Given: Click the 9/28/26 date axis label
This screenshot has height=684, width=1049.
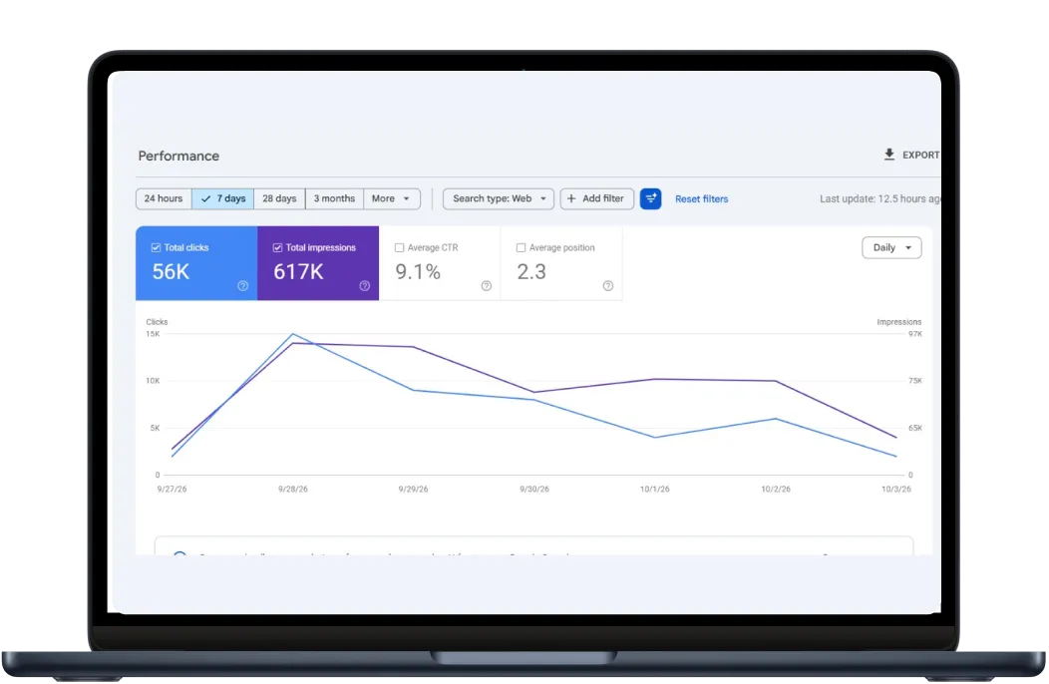Looking at the screenshot, I should 293,490.
